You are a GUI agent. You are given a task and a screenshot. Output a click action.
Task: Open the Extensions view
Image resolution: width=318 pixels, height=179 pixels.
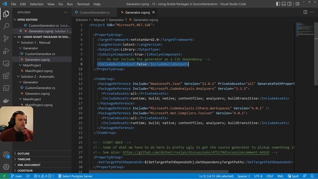(x=6, y=76)
